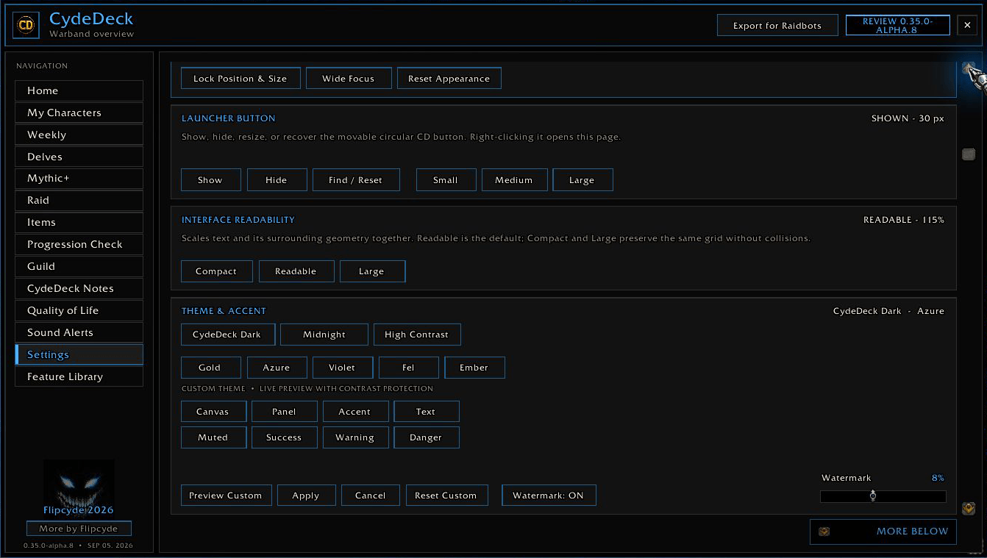Open CydeDeck Notes
The height and width of the screenshot is (558, 987).
[79, 289]
